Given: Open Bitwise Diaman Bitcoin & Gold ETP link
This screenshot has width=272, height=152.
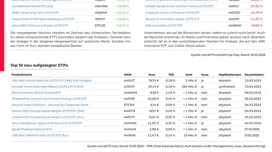Looking at the screenshot, I should tap(36, 92).
